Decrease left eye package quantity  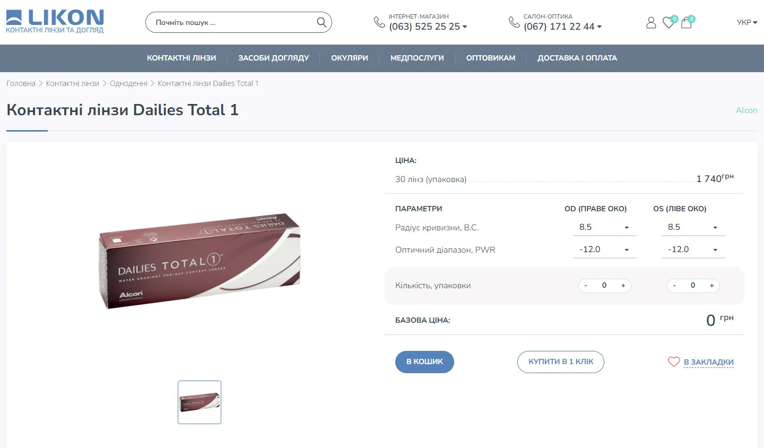(674, 286)
